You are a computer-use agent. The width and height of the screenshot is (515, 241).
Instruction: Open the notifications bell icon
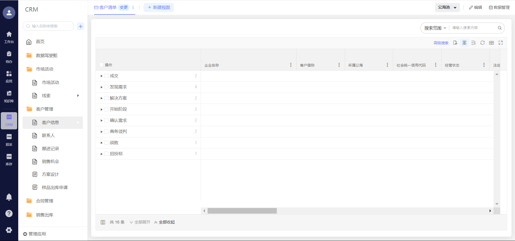[9, 197]
